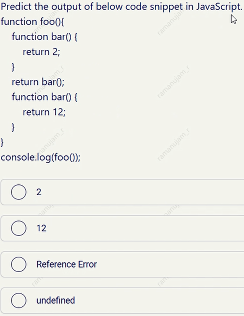
Task: Choose the Reference Error option
Action: coord(19,264)
